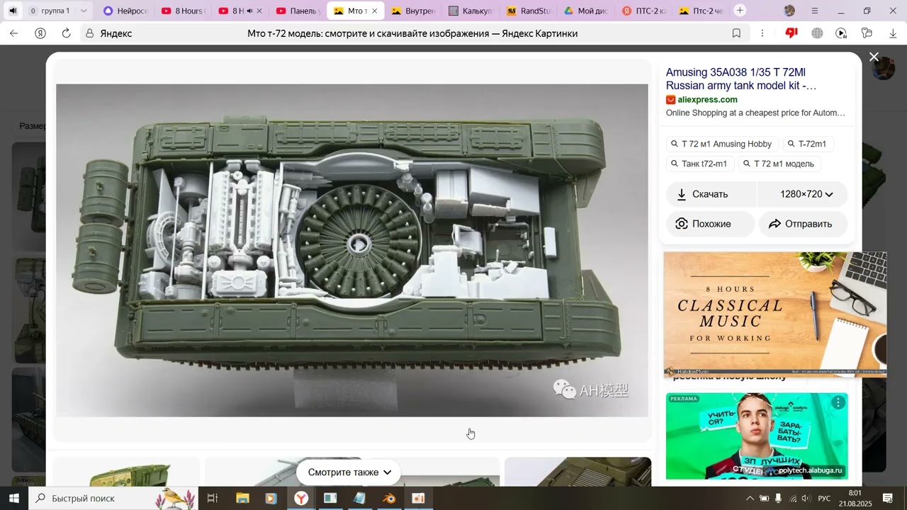Open the volume tray icon

(x=806, y=498)
